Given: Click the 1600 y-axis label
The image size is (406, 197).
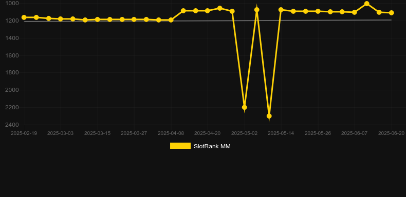Looking at the screenshot, I should tap(12, 55).
